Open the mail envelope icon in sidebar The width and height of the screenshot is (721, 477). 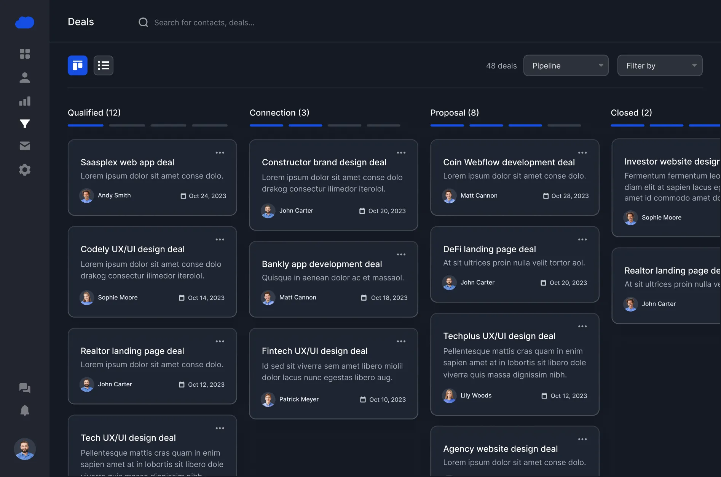25,146
